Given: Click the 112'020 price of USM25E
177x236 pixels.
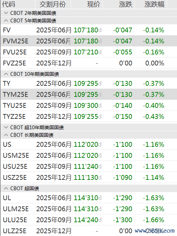Looking at the screenshot, I should point(86,155).
